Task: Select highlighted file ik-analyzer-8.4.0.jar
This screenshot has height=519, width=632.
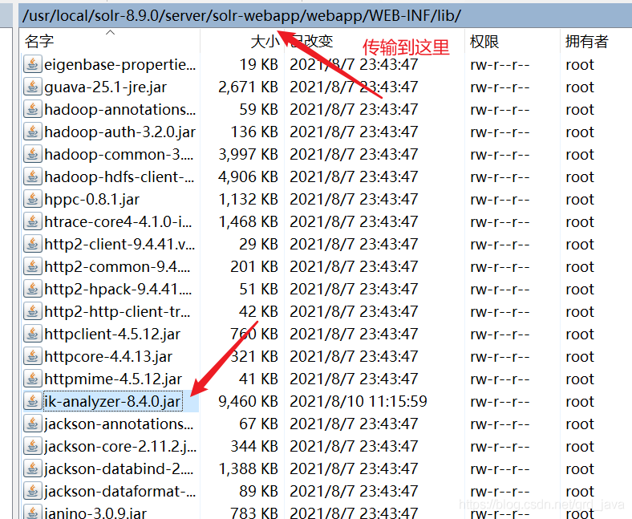Action: coord(112,402)
